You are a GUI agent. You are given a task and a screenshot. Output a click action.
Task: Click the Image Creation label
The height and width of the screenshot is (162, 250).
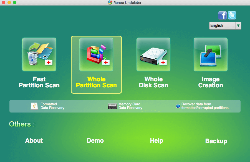coord(211,82)
